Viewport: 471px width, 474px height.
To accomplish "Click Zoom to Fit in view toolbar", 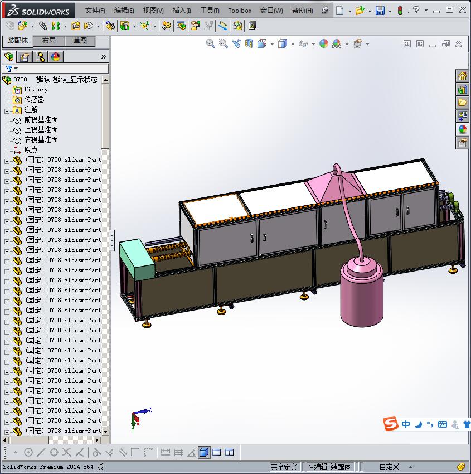I will coord(211,43).
